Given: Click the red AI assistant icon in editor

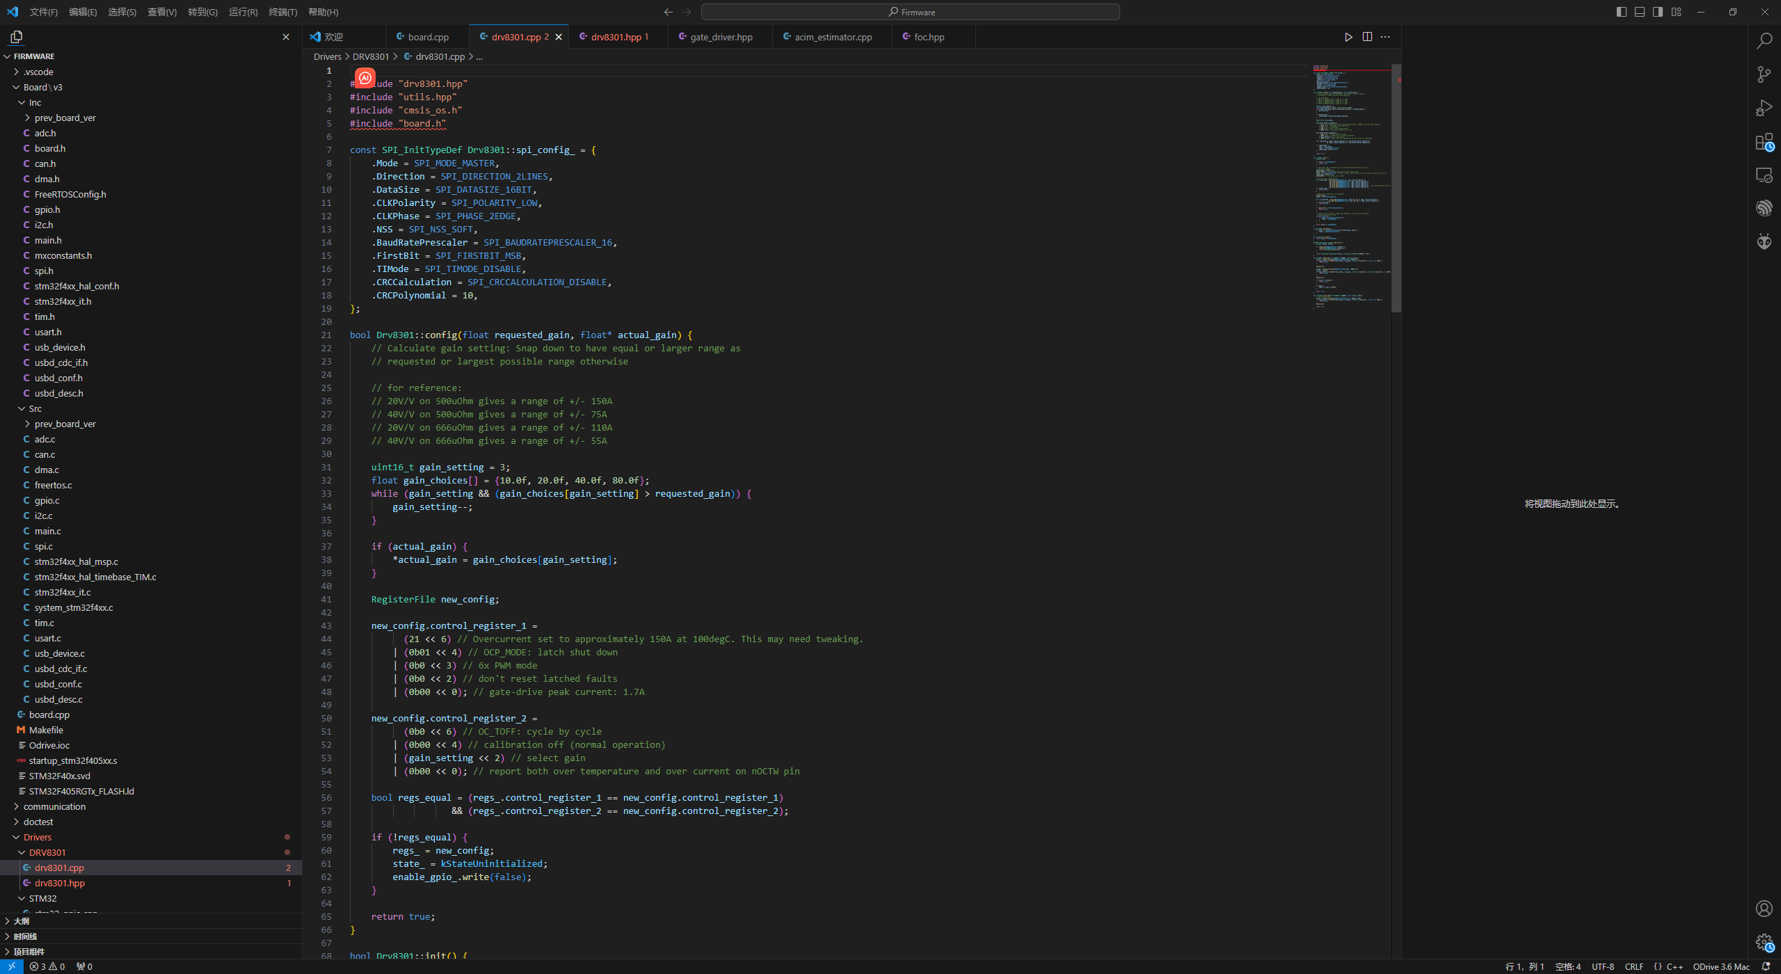Looking at the screenshot, I should [x=365, y=78].
